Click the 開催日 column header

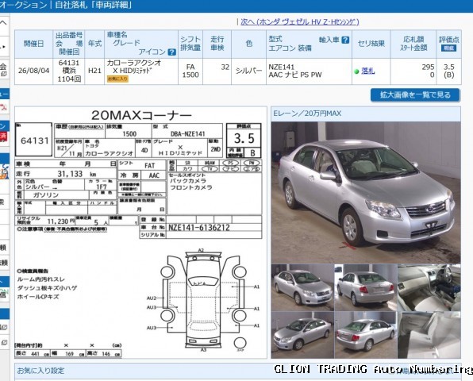pos(34,44)
